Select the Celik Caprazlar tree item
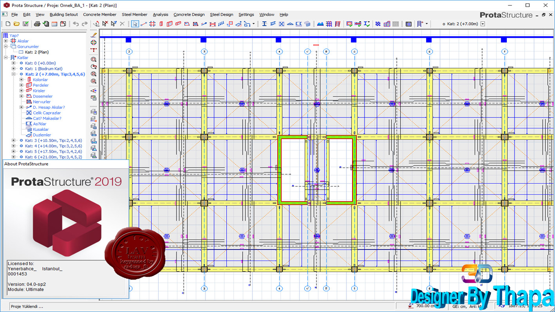555x312 pixels. 47,113
